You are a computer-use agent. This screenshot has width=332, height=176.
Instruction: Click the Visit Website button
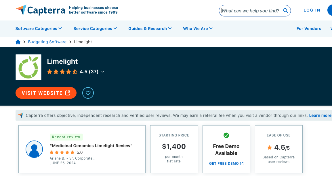pyautogui.click(x=46, y=93)
